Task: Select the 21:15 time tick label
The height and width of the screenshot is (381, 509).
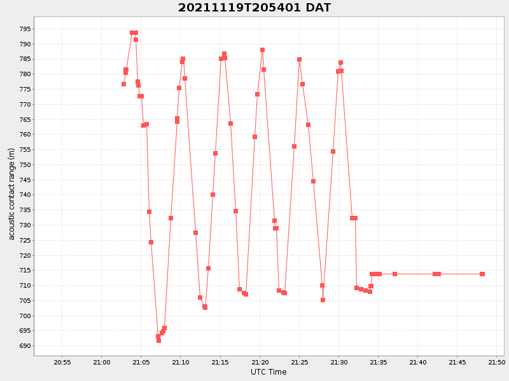Action: (220, 363)
